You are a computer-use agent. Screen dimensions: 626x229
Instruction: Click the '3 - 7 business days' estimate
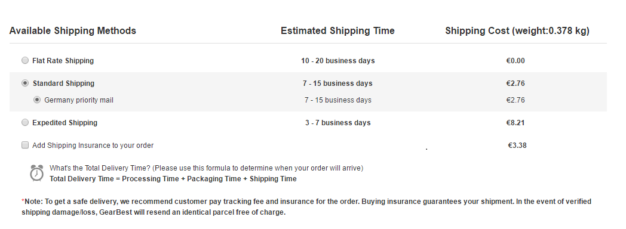click(x=337, y=123)
